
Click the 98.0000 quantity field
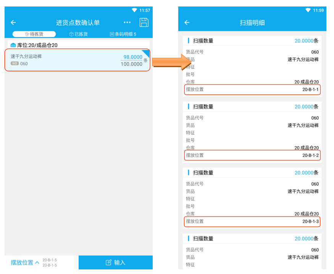[x=131, y=57]
